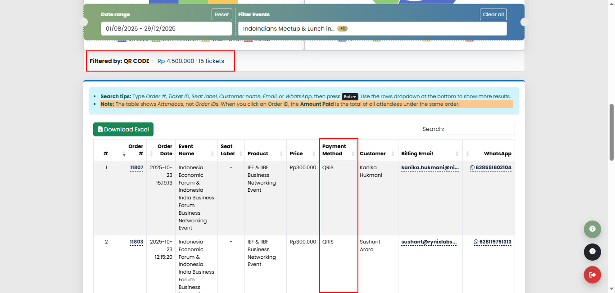The height and width of the screenshot is (293, 615).
Task: Open kanika.hukmani billing email link
Action: 430,167
